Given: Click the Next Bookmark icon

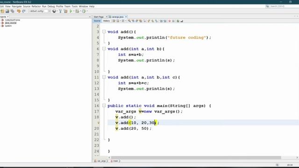Looking at the screenshot, I should pyautogui.click(x=152, y=21).
